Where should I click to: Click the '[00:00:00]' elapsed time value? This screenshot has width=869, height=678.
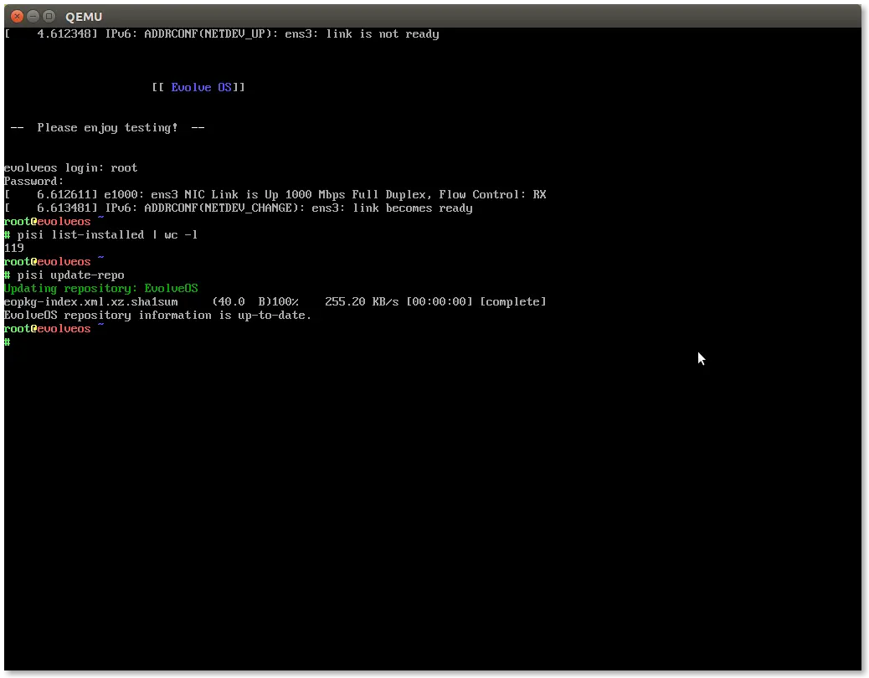(440, 302)
